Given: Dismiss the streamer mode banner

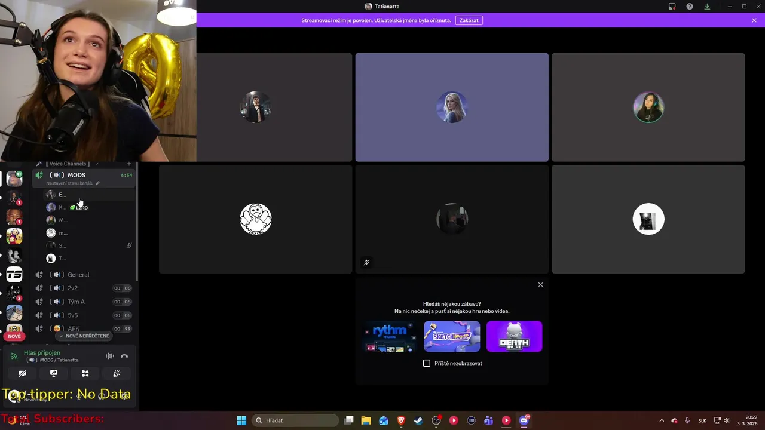Looking at the screenshot, I should pyautogui.click(x=754, y=20).
